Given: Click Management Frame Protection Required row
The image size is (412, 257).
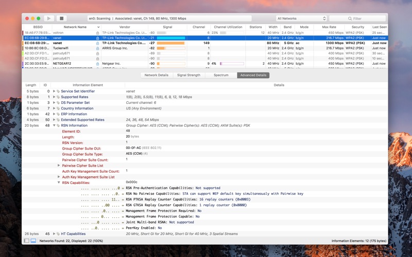Looking at the screenshot, I should [x=205, y=211].
